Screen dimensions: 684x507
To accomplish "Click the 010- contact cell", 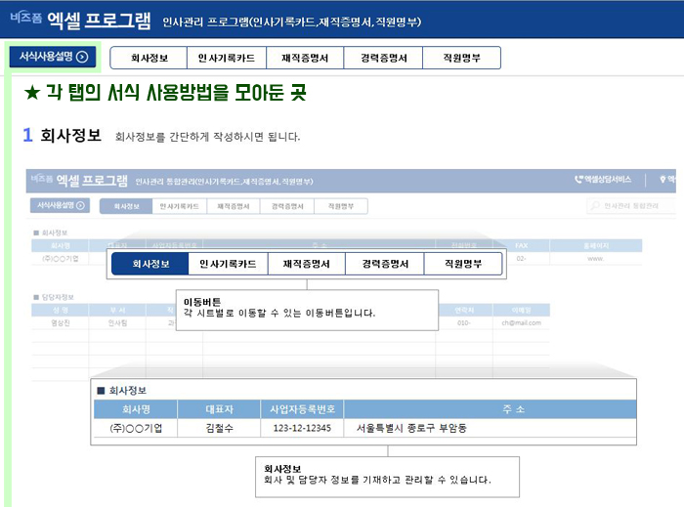I will 464,322.
